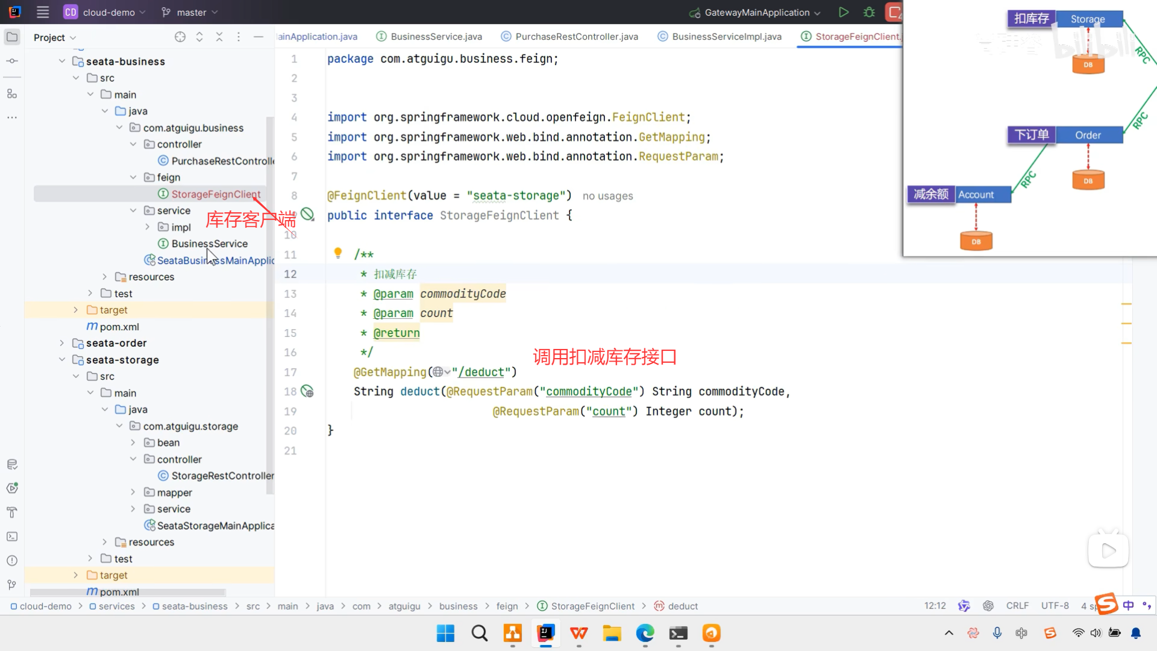The width and height of the screenshot is (1157, 651).
Task: Toggle the Project tool window folder icon
Action: (x=12, y=37)
